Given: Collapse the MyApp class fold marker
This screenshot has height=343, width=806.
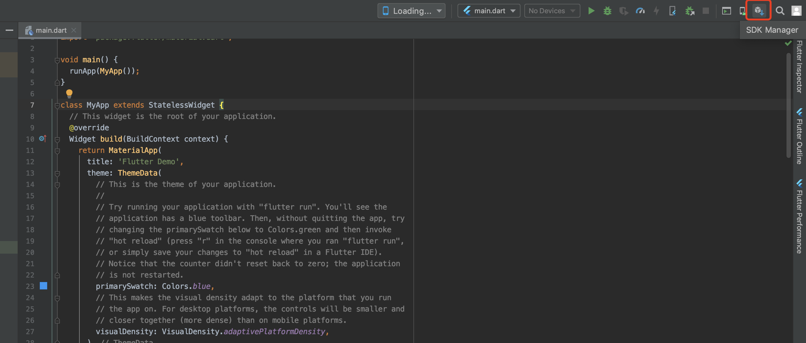Looking at the screenshot, I should (x=57, y=105).
